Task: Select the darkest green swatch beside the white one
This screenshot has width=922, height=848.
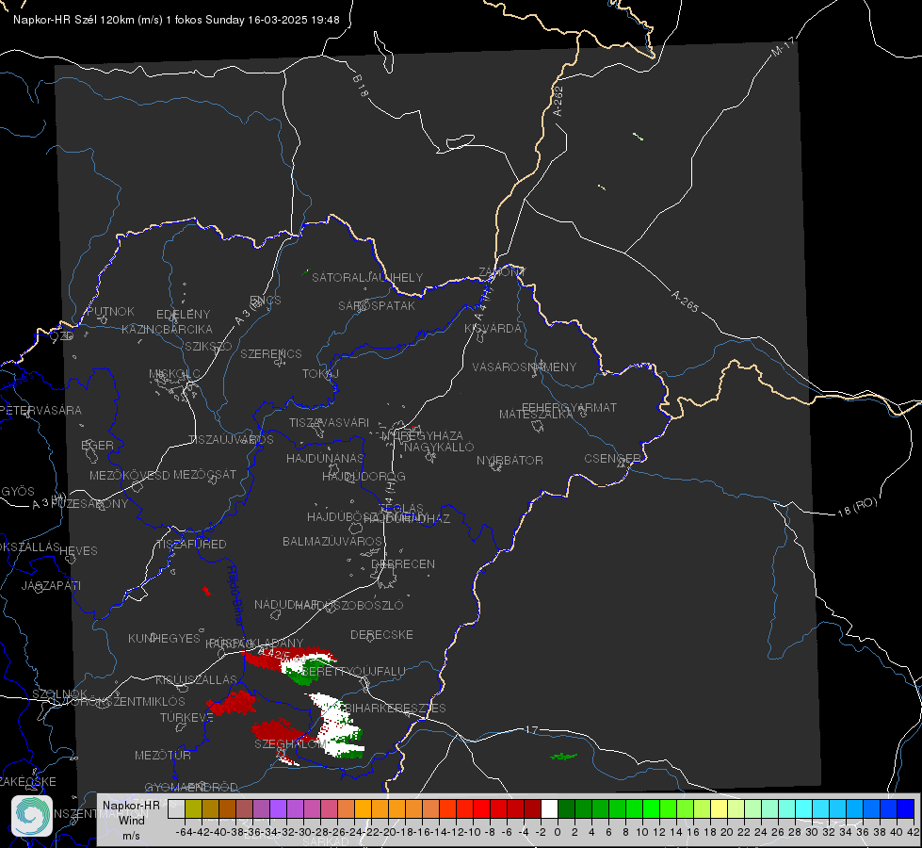Action: [566, 808]
